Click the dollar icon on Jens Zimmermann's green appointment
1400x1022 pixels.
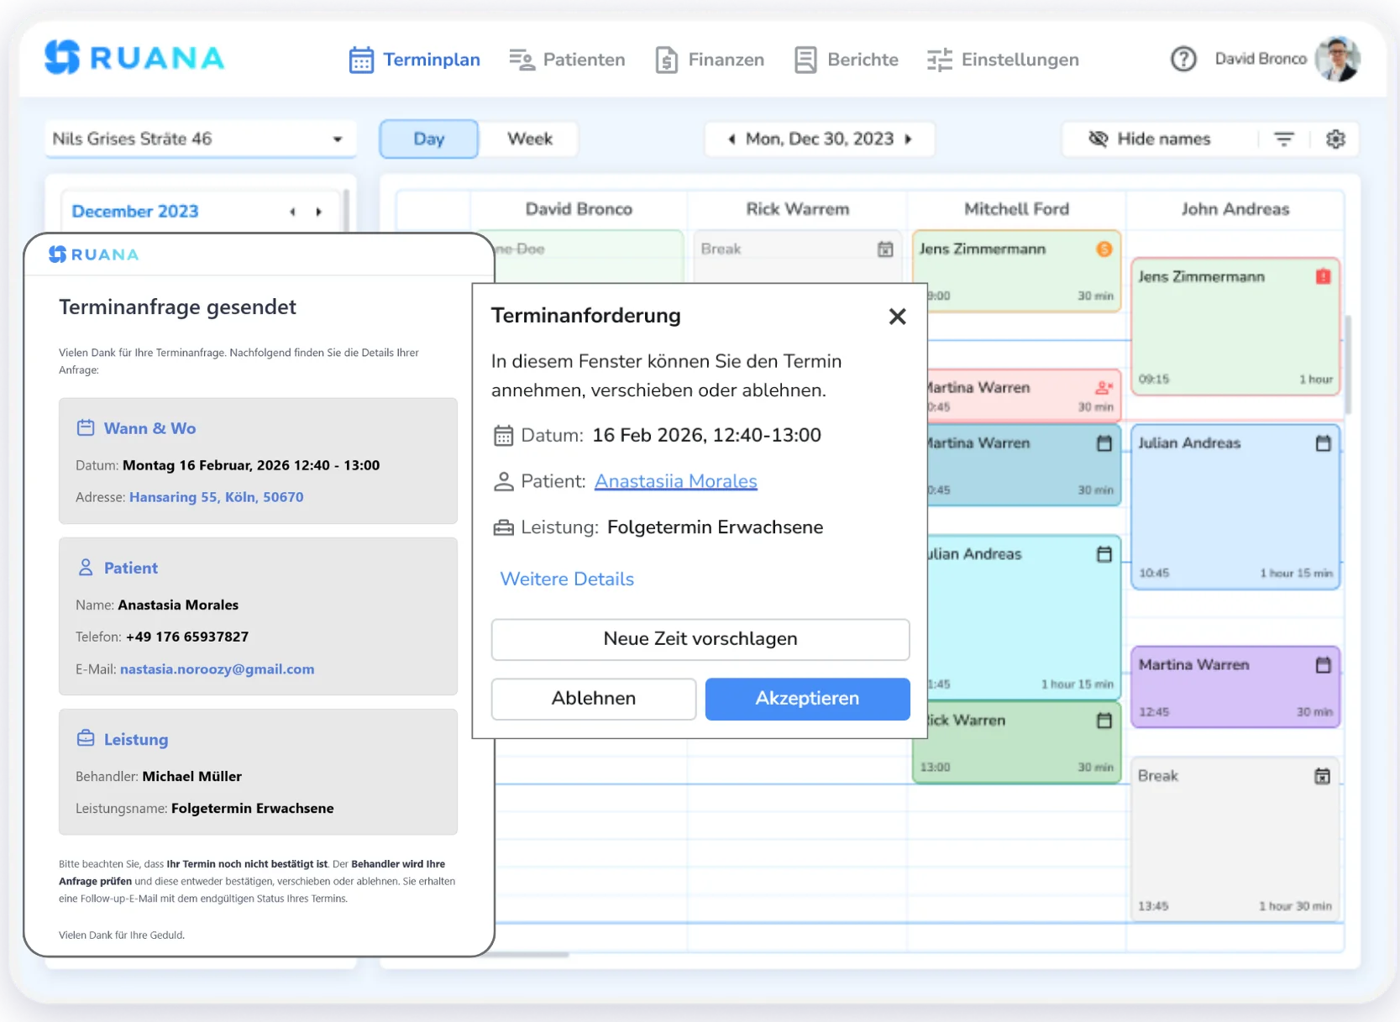[1104, 249]
